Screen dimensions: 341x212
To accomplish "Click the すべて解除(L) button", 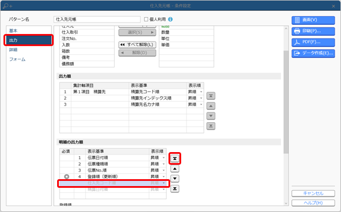I will coord(137,45).
